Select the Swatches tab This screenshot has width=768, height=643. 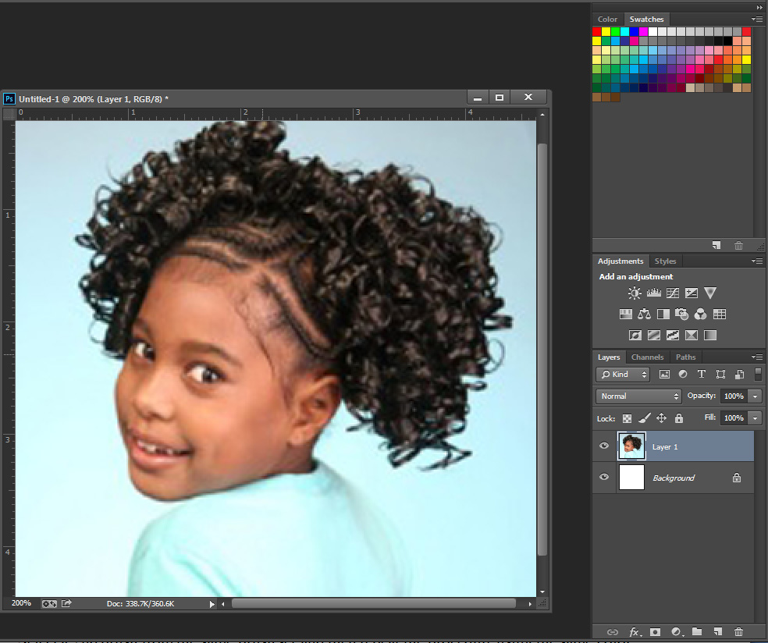tap(646, 19)
